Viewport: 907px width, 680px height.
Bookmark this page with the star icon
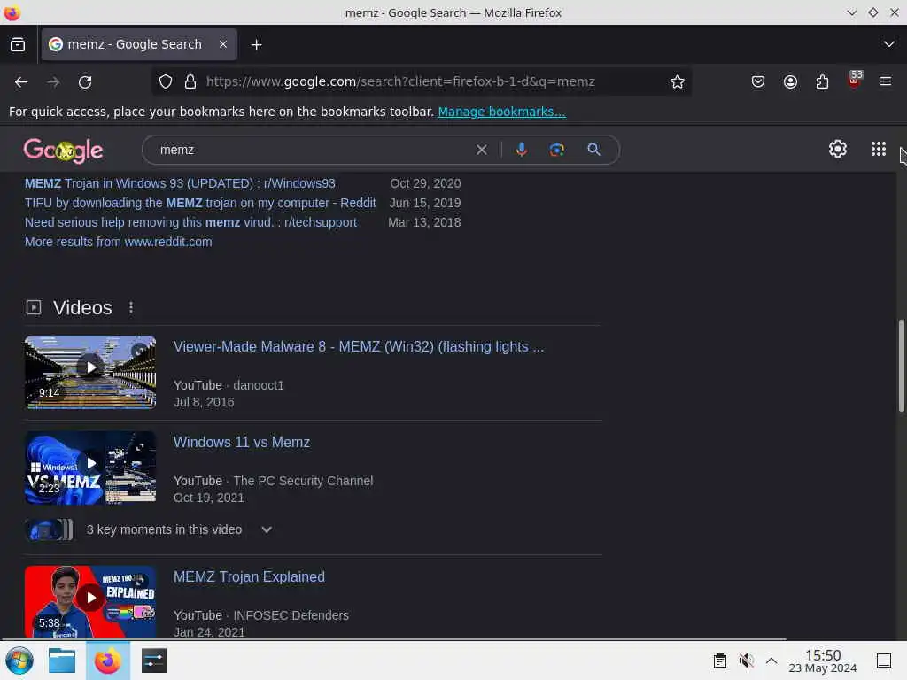pos(678,82)
